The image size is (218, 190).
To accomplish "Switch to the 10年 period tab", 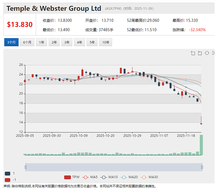I will [106, 42].
